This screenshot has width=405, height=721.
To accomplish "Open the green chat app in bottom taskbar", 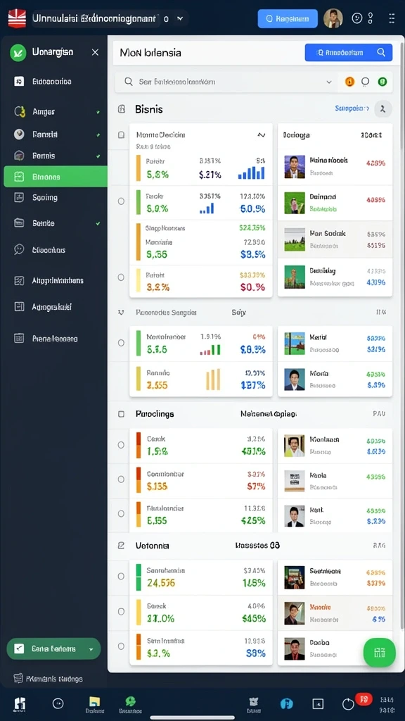I will [x=130, y=701].
